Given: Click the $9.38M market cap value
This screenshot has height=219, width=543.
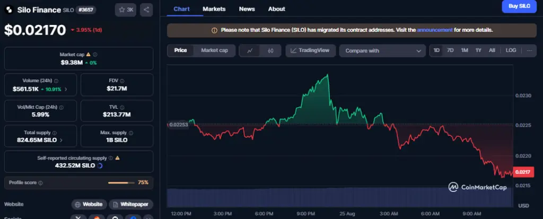Looking at the screenshot, I should pyautogui.click(x=72, y=63).
